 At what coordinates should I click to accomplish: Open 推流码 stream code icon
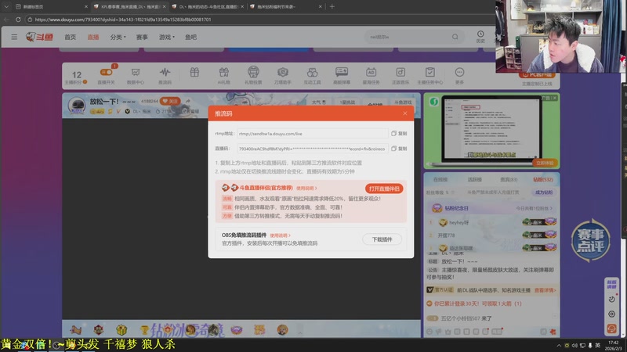(x=165, y=75)
